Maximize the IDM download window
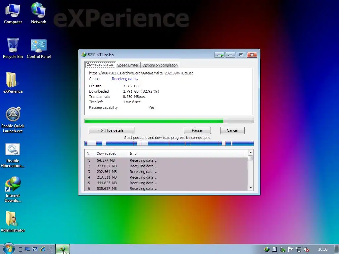 tap(241, 55)
